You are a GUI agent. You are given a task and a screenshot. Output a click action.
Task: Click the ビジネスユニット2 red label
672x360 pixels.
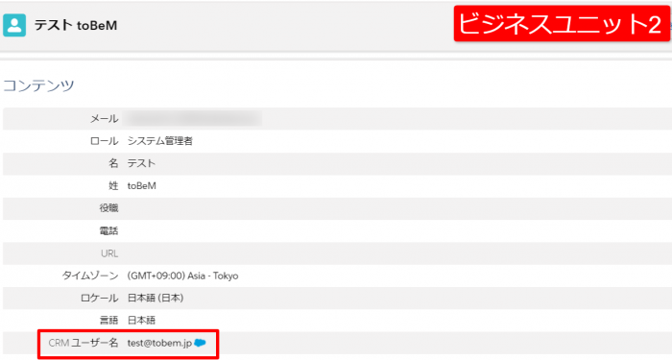(562, 24)
